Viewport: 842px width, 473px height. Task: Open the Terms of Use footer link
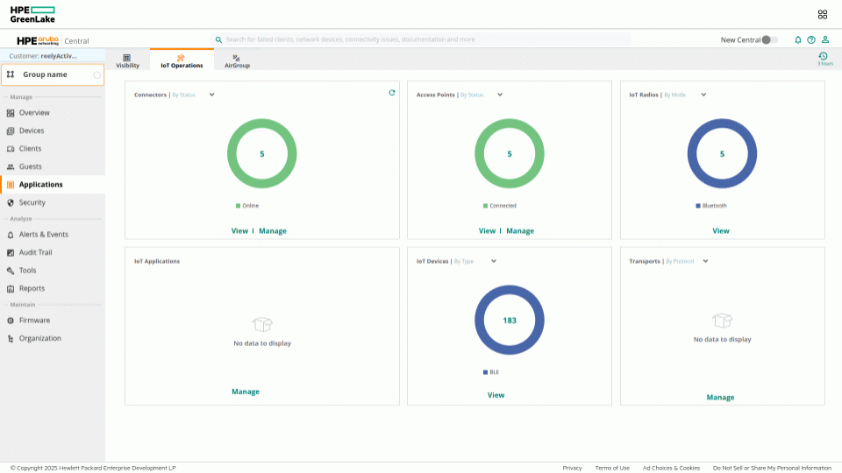coord(612,468)
